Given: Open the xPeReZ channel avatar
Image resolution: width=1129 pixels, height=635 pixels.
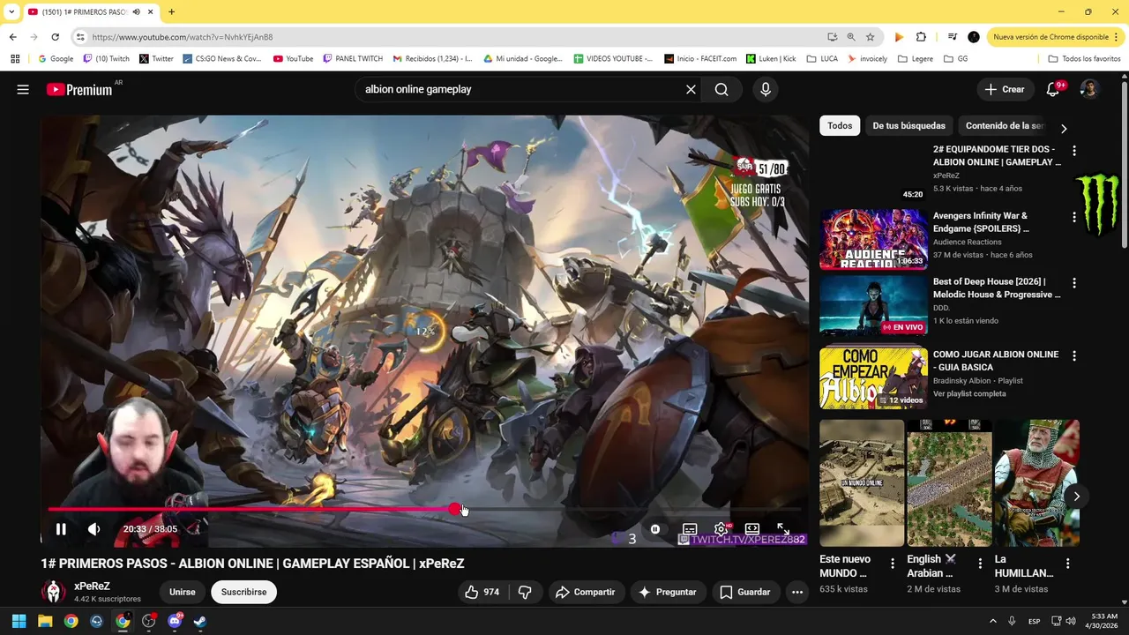Looking at the screenshot, I should (x=54, y=592).
